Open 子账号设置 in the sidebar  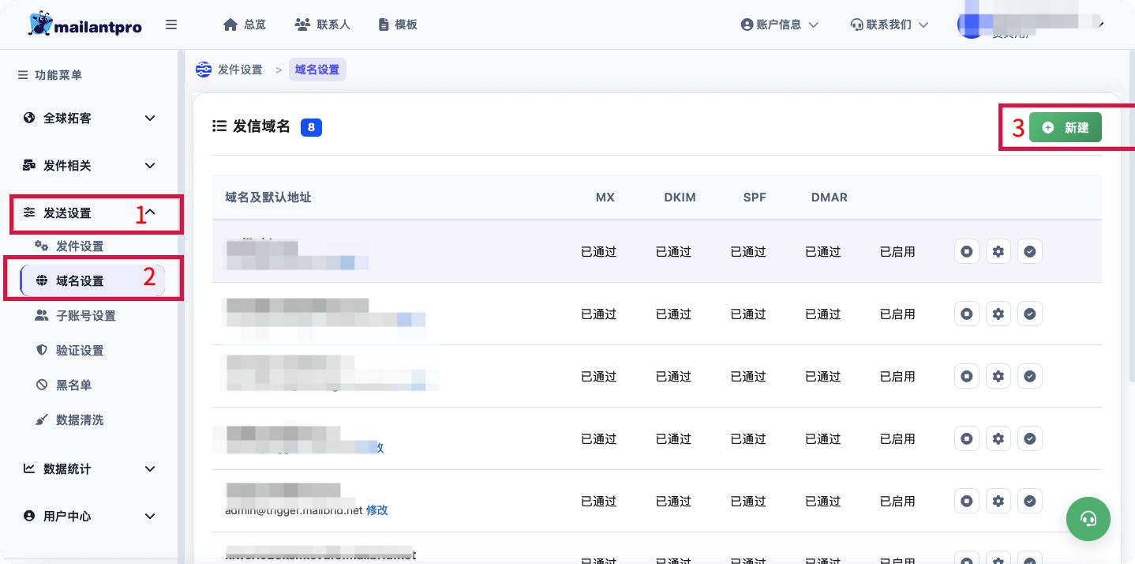(x=76, y=316)
